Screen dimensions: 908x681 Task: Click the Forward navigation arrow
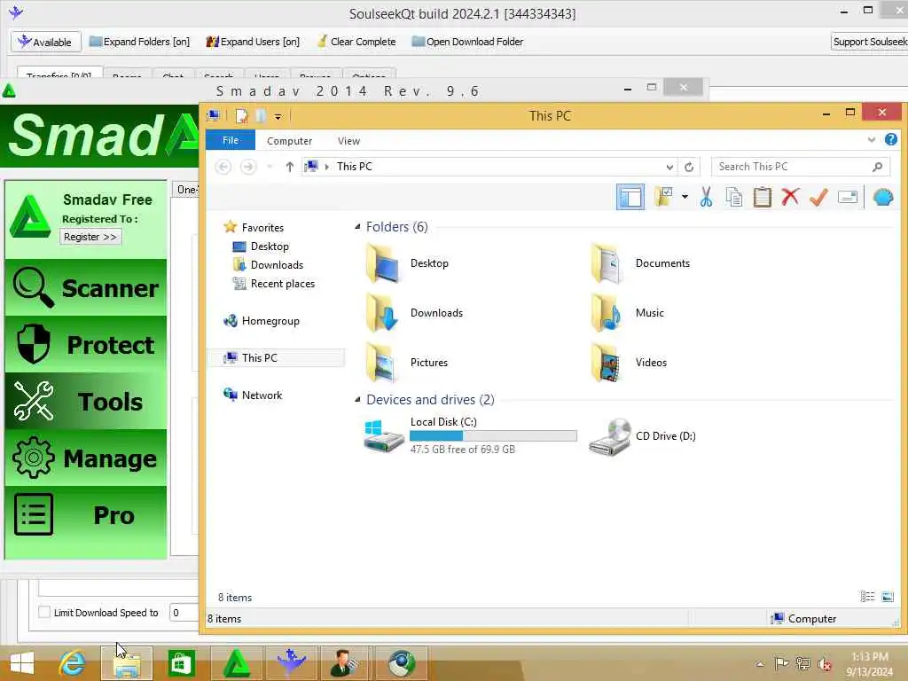click(x=248, y=167)
